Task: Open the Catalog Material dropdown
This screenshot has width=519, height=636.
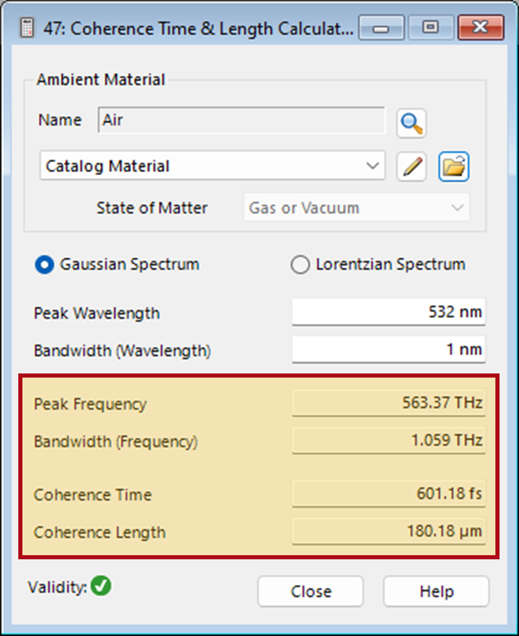Action: 212,165
